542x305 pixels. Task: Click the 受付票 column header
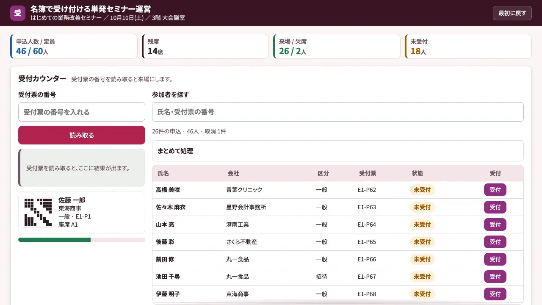[x=368, y=173]
